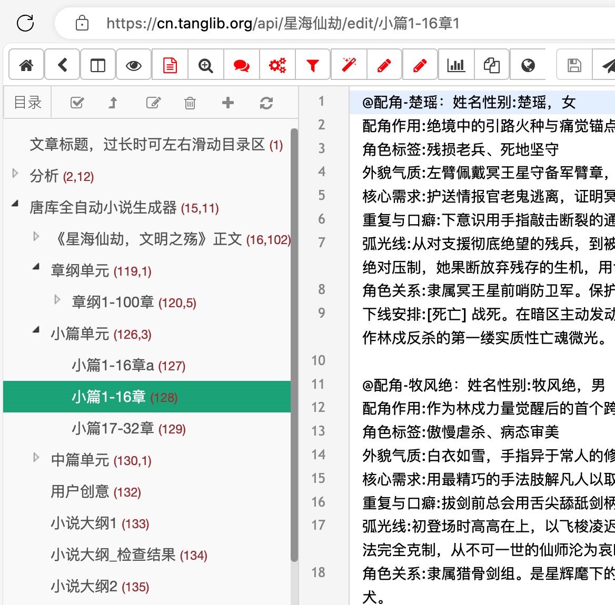Click the first red pencil icon

(x=384, y=65)
